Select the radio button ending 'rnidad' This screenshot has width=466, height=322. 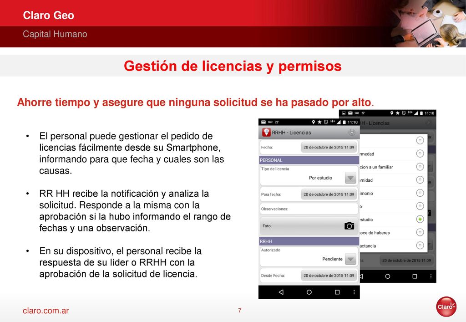point(420,179)
